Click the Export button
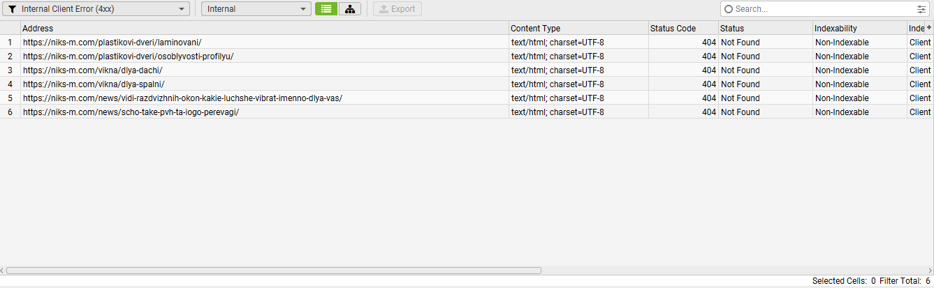Image resolution: width=934 pixels, height=288 pixels. coord(397,9)
